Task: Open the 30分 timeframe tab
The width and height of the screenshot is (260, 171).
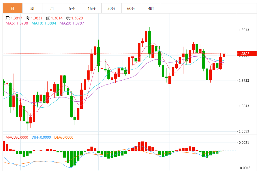Action: pyautogui.click(x=111, y=8)
